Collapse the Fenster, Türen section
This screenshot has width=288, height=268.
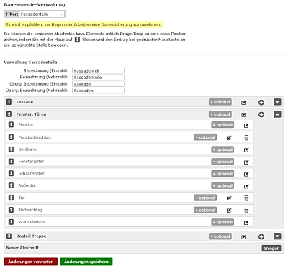click(x=277, y=114)
